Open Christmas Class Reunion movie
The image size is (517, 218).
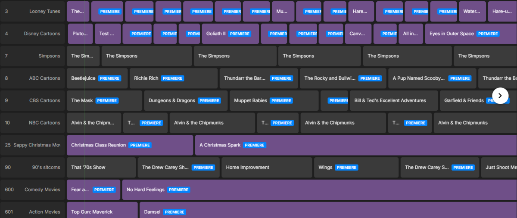(130, 145)
